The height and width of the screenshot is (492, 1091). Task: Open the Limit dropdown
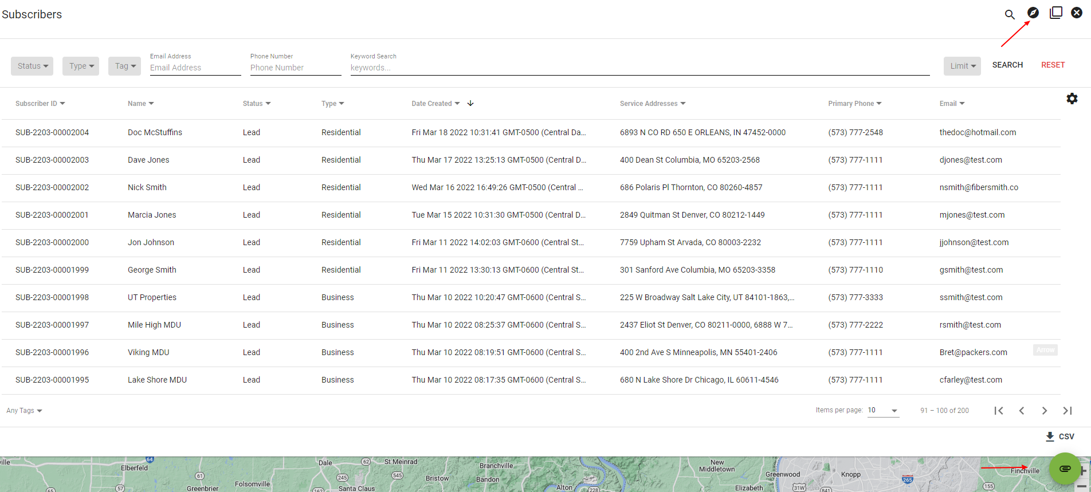click(x=962, y=66)
